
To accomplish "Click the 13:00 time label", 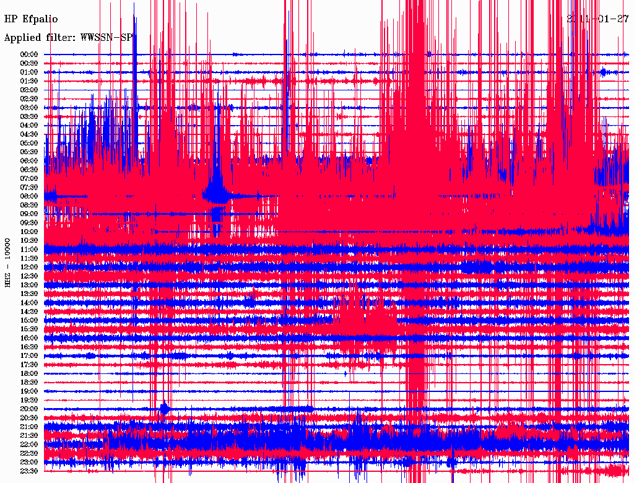I will [29, 285].
